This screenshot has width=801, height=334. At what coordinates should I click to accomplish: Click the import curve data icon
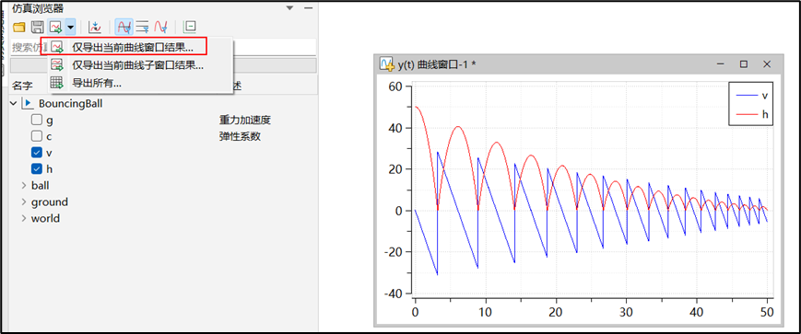point(95,27)
